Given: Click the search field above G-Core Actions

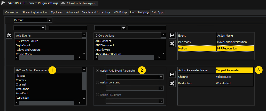Looking at the screenshot, I should tap(147, 28).
